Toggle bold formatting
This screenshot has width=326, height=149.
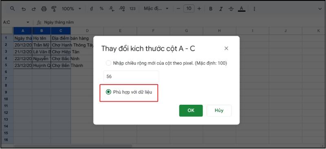[x=211, y=9]
